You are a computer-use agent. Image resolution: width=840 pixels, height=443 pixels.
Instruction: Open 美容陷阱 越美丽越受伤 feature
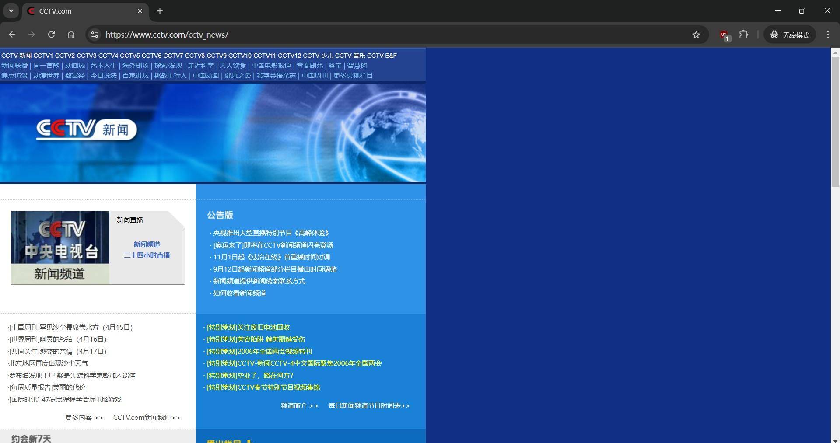[256, 339]
